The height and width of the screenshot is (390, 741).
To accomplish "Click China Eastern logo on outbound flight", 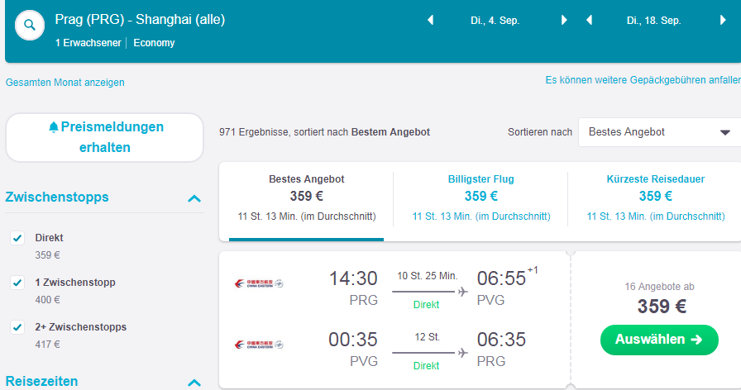I will click(x=259, y=283).
